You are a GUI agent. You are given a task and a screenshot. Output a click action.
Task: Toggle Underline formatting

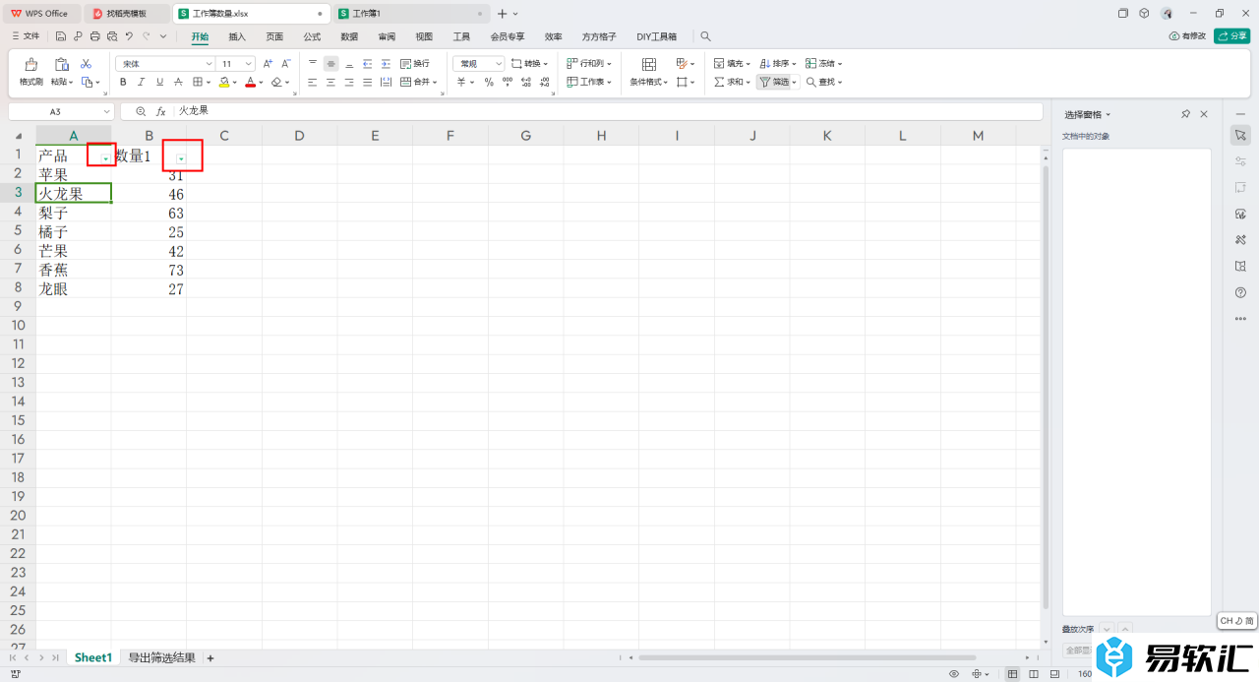click(159, 82)
